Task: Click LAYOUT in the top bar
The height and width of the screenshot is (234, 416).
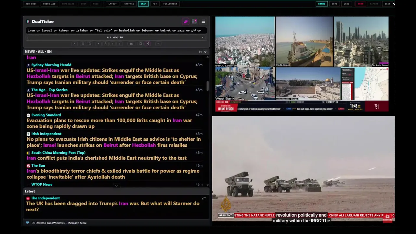Action: click(x=112, y=4)
